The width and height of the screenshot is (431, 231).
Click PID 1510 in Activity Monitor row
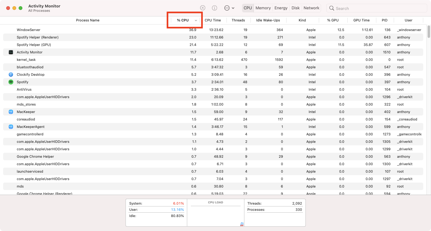pos(387,52)
